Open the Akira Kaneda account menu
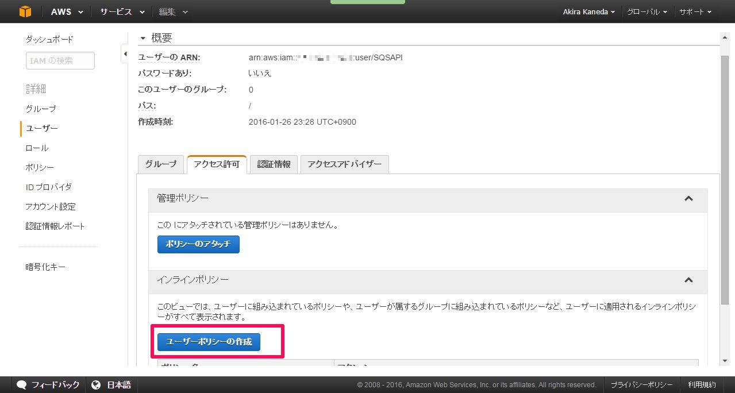This screenshot has height=393, width=735. [589, 11]
